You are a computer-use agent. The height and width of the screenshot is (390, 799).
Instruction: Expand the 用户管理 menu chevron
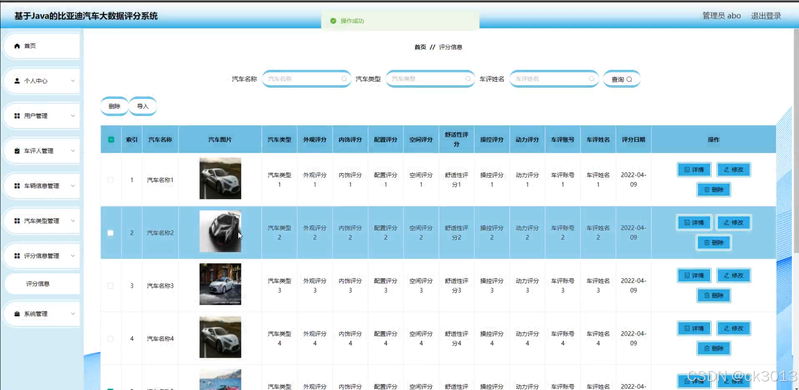coord(73,116)
